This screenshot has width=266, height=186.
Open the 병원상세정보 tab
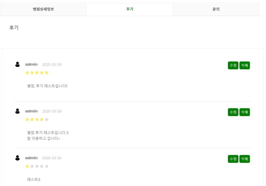click(43, 9)
